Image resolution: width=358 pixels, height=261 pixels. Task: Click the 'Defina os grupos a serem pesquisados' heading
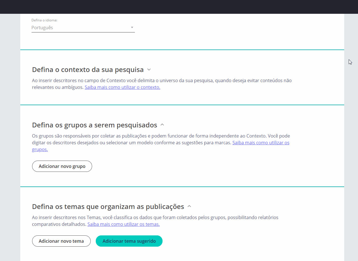tap(94, 125)
